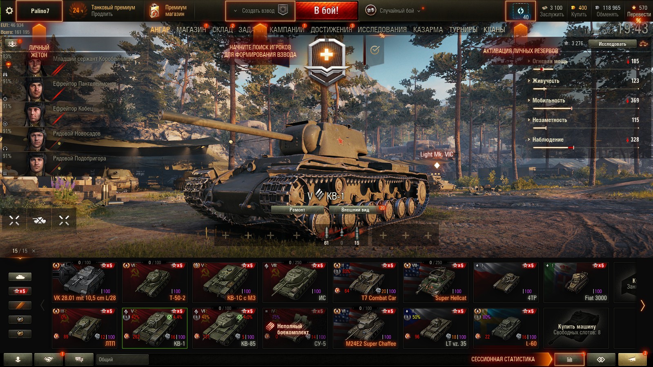Click the Мобильность parameter bar
Viewport: 653px width, 367px height.
pos(553,108)
